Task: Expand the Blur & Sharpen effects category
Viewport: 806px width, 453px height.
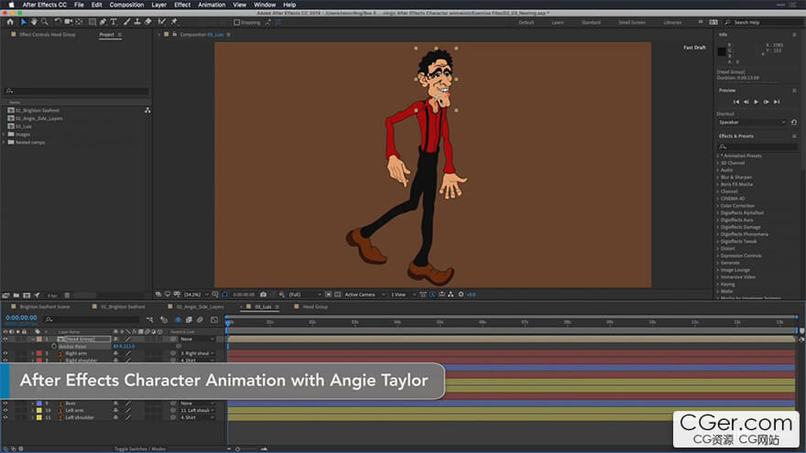Action: point(718,178)
